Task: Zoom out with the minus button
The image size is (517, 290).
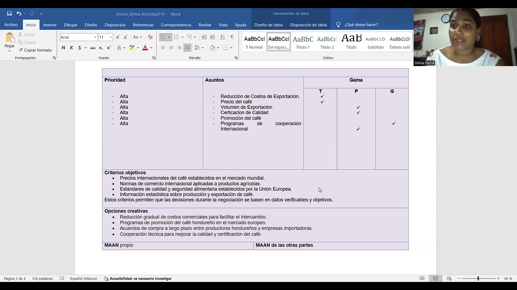Action: (x=459, y=278)
